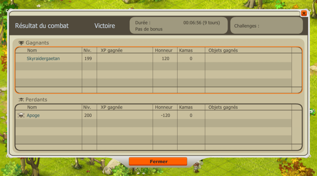
Task: Click Honneur column header in Perdants table
Action: tap(164, 107)
